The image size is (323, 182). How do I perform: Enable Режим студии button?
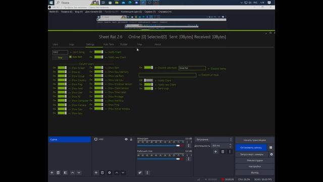coord(254,160)
